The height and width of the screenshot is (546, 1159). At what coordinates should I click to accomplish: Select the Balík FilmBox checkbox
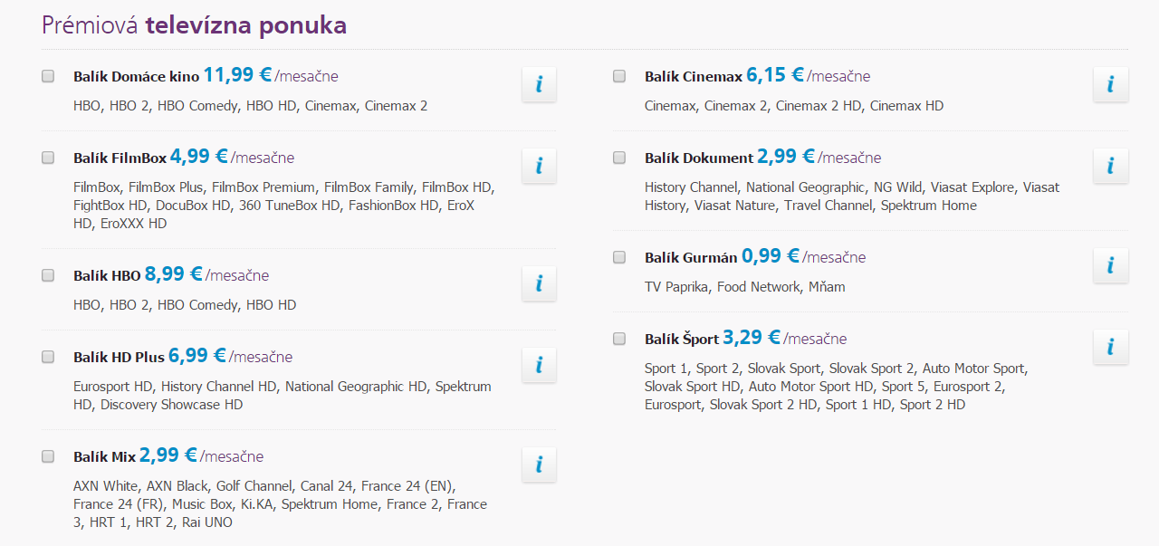click(48, 158)
